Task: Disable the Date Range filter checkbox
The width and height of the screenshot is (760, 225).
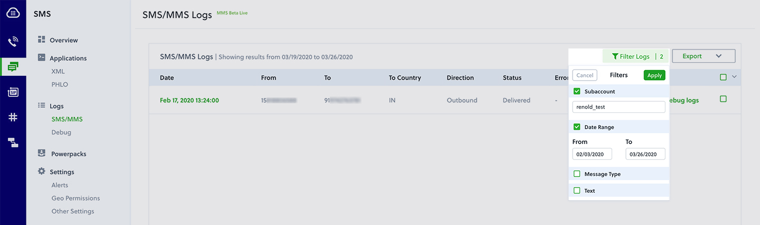Action: 577,127
